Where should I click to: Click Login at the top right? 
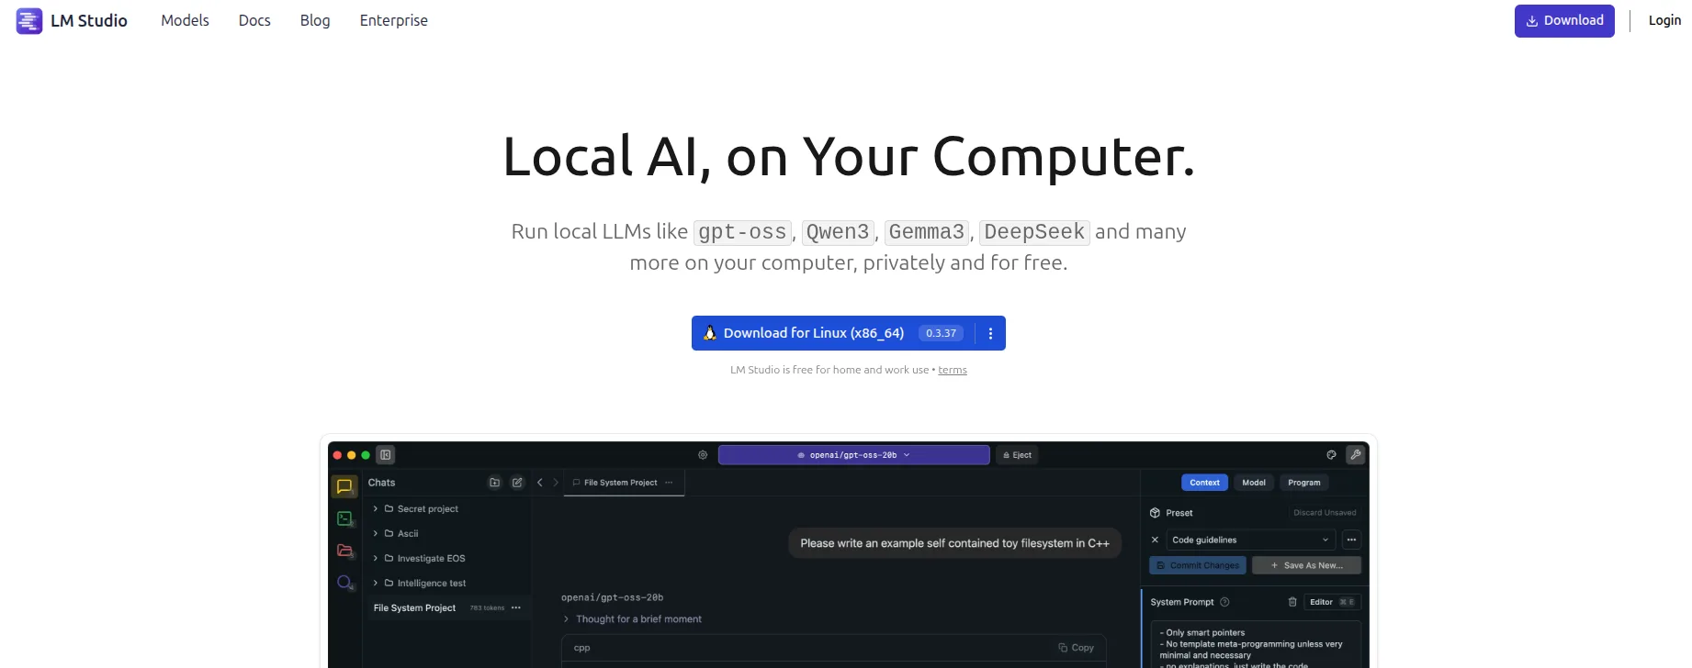(1664, 20)
